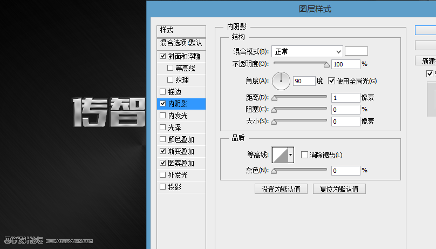Select the 斜面和浮雕 style row label
436x249 pixels.
184,56
